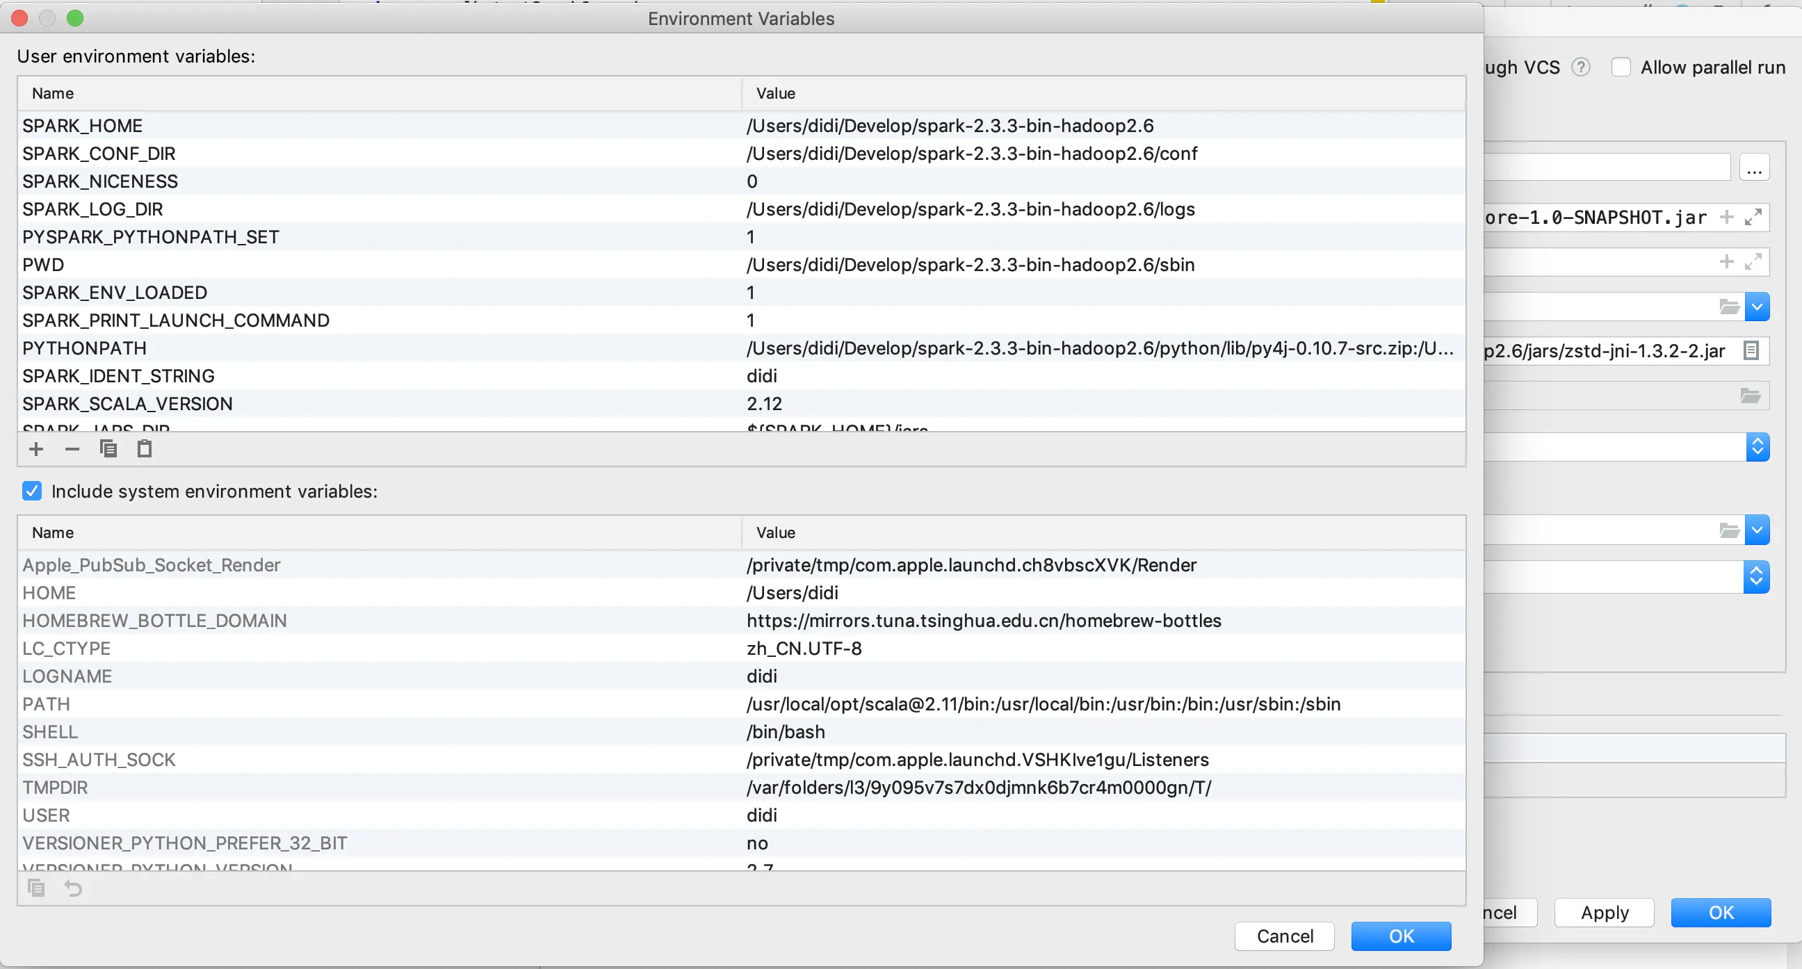This screenshot has height=969, width=1802.
Task: Open the stepper dropdown in the middle right
Action: click(x=1757, y=447)
